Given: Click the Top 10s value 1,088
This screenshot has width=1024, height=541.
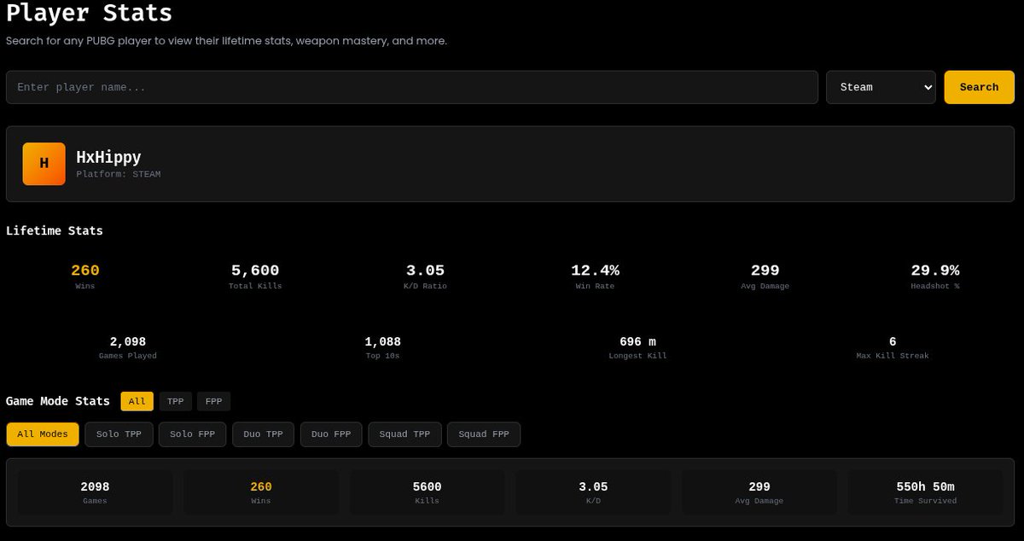Looking at the screenshot, I should click(383, 341).
